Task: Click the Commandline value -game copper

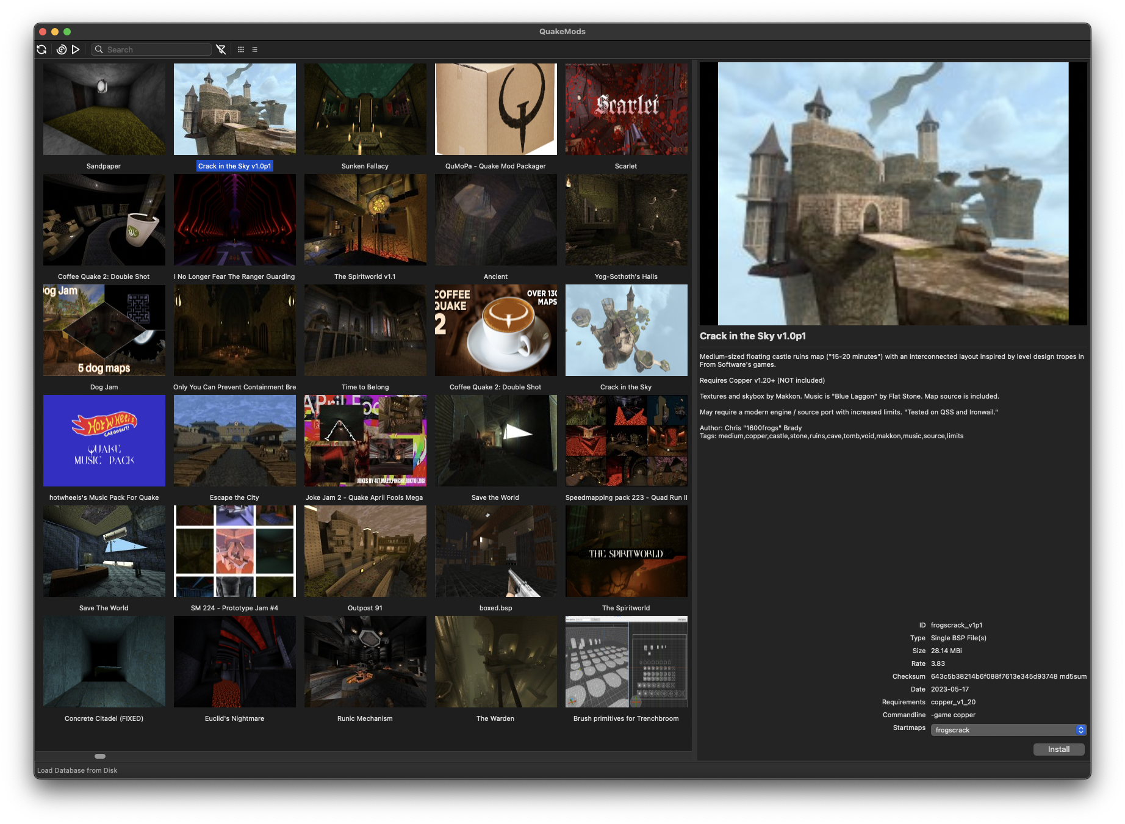Action: [953, 715]
